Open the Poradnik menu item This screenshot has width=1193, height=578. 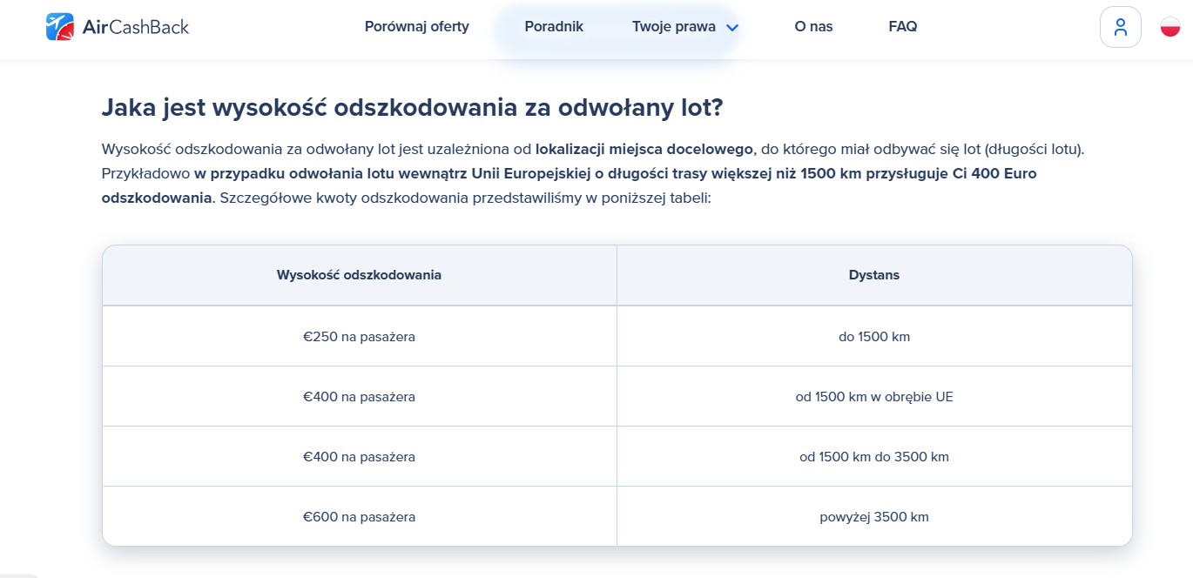[554, 27]
